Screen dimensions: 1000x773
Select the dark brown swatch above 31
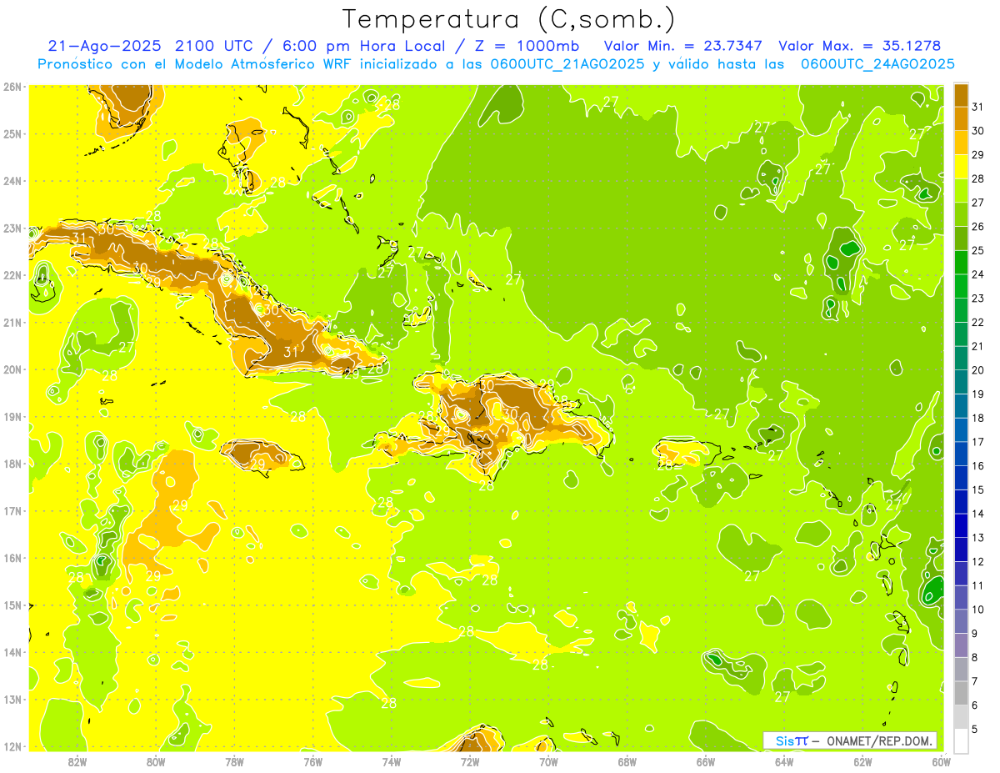click(x=961, y=95)
